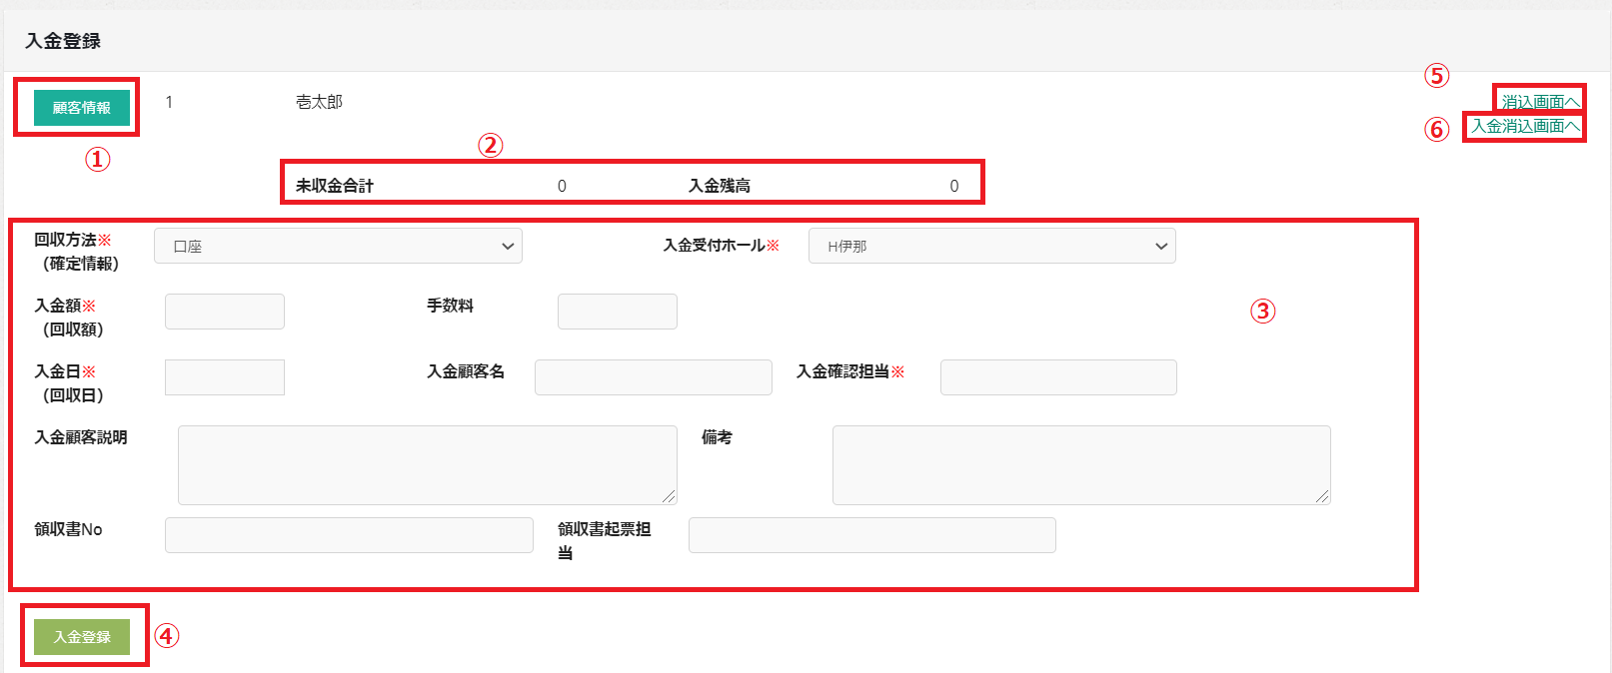Open the 消込画面へ link
Image resolution: width=1612 pixels, height=673 pixels.
tap(1540, 102)
